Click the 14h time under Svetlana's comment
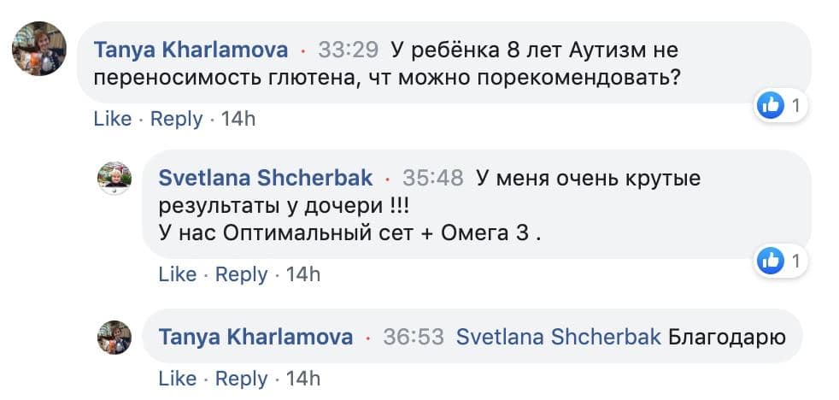 (303, 274)
